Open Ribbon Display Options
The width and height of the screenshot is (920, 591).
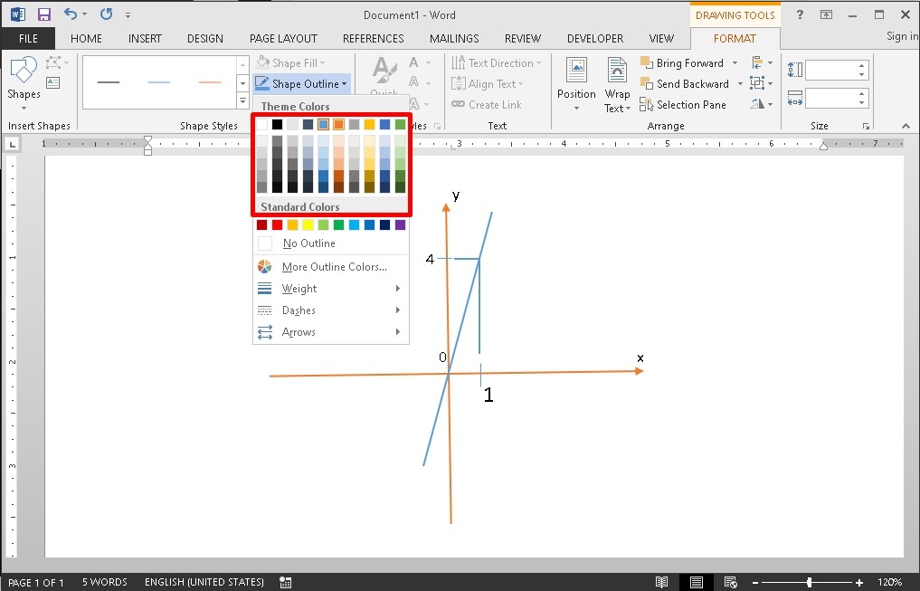pyautogui.click(x=826, y=14)
